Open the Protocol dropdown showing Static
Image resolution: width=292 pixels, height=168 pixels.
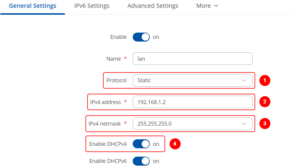tap(192, 80)
